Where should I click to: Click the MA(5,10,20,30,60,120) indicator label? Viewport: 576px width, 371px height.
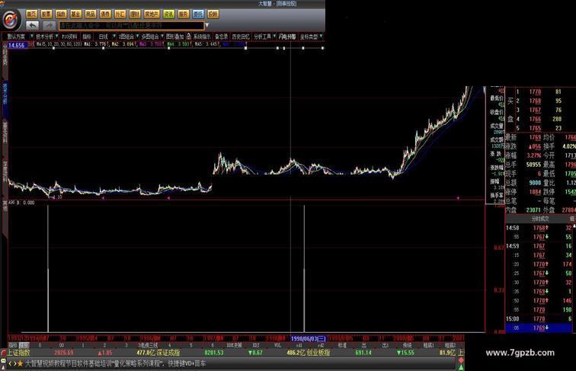tap(59, 44)
